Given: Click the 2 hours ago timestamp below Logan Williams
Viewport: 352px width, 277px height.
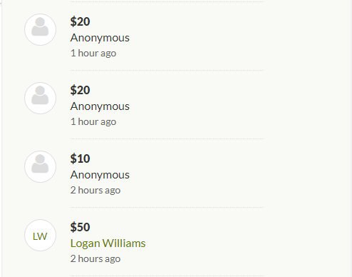Looking at the screenshot, I should tap(95, 258).
